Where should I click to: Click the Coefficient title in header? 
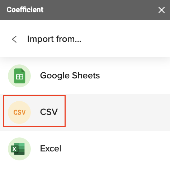(x=25, y=10)
